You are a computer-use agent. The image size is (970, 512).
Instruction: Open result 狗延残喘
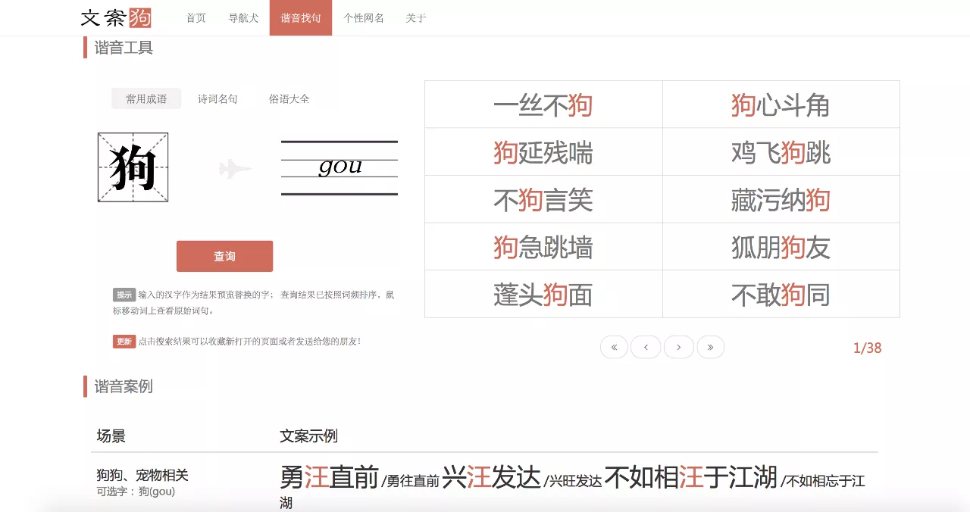pos(543,153)
